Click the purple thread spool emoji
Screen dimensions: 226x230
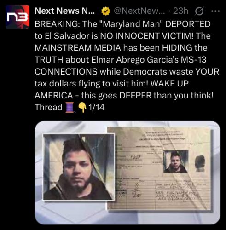70,108
